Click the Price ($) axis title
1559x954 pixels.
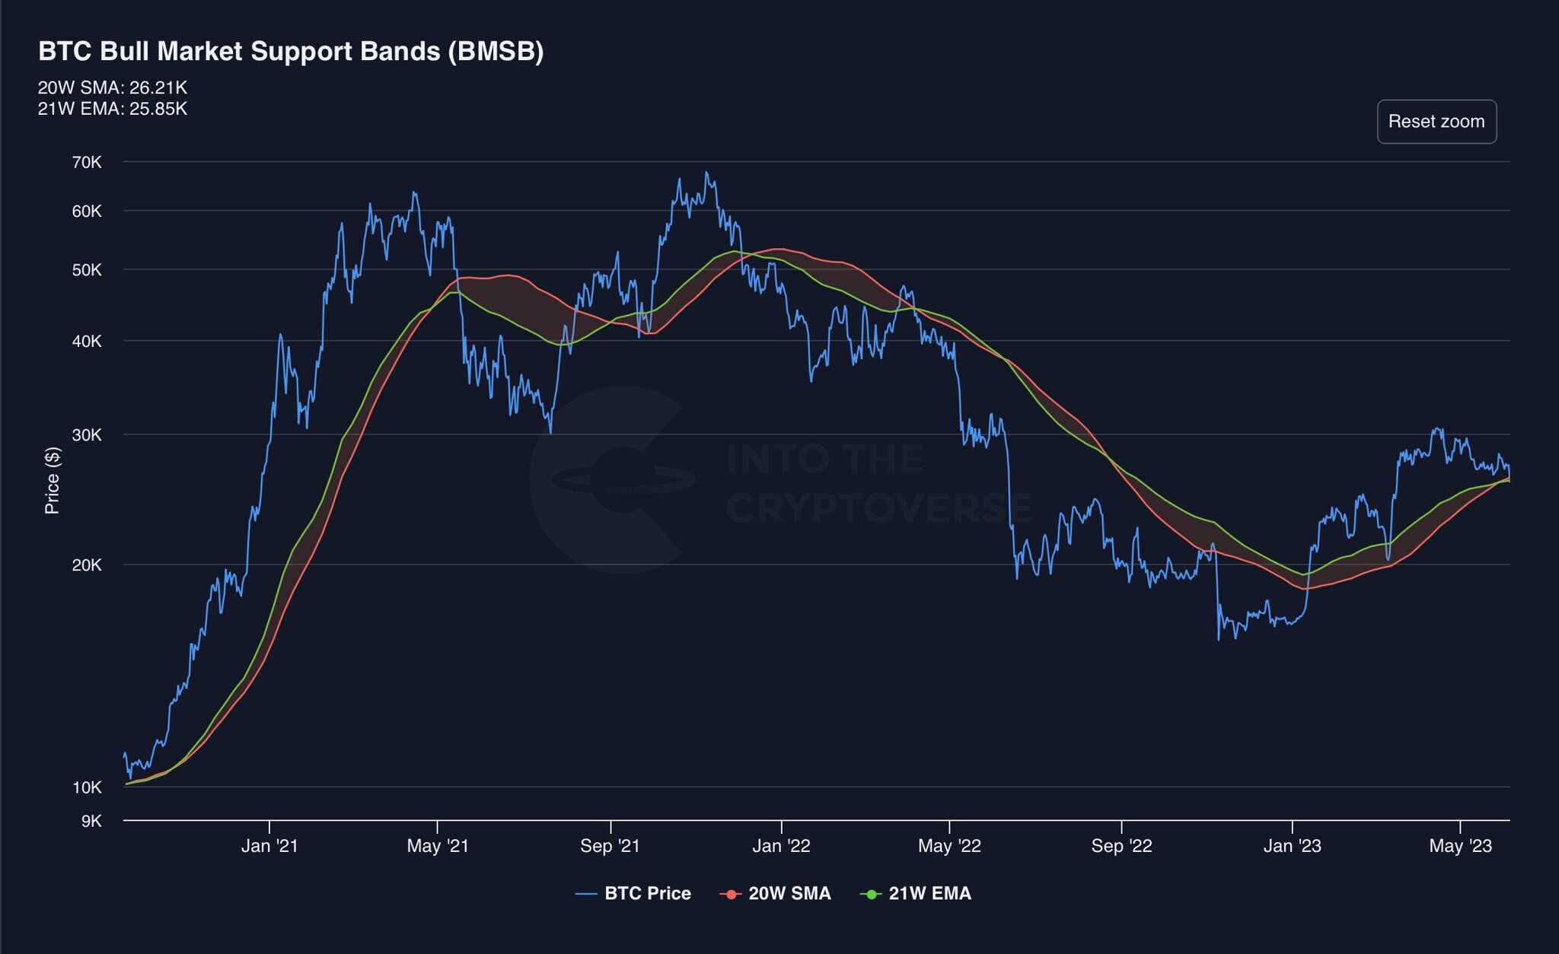(52, 480)
